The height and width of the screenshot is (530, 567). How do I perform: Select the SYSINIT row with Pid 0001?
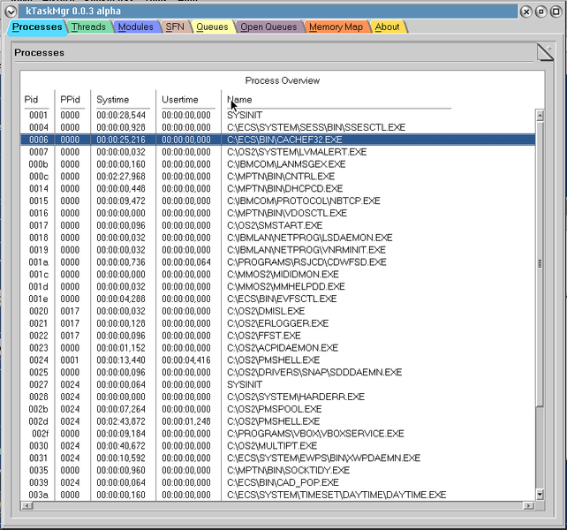[x=277, y=115]
